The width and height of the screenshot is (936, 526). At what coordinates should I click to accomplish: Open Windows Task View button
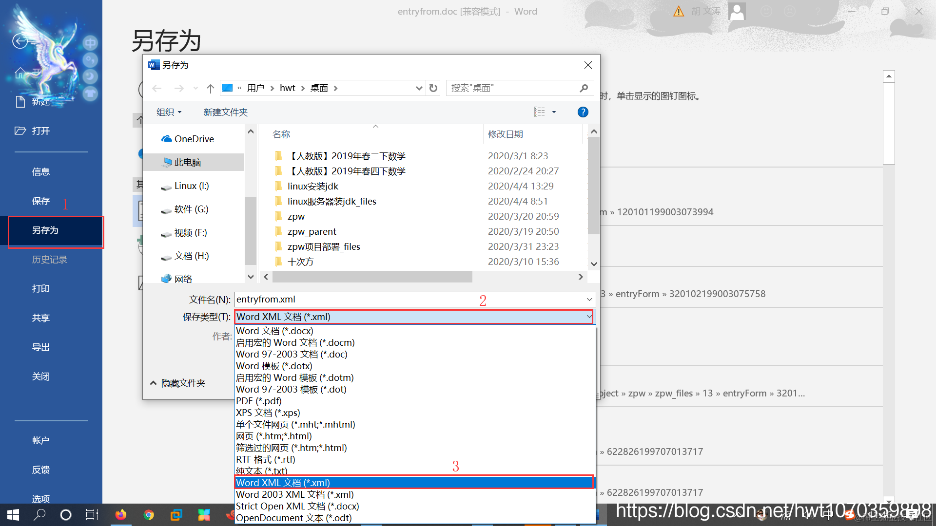[92, 515]
